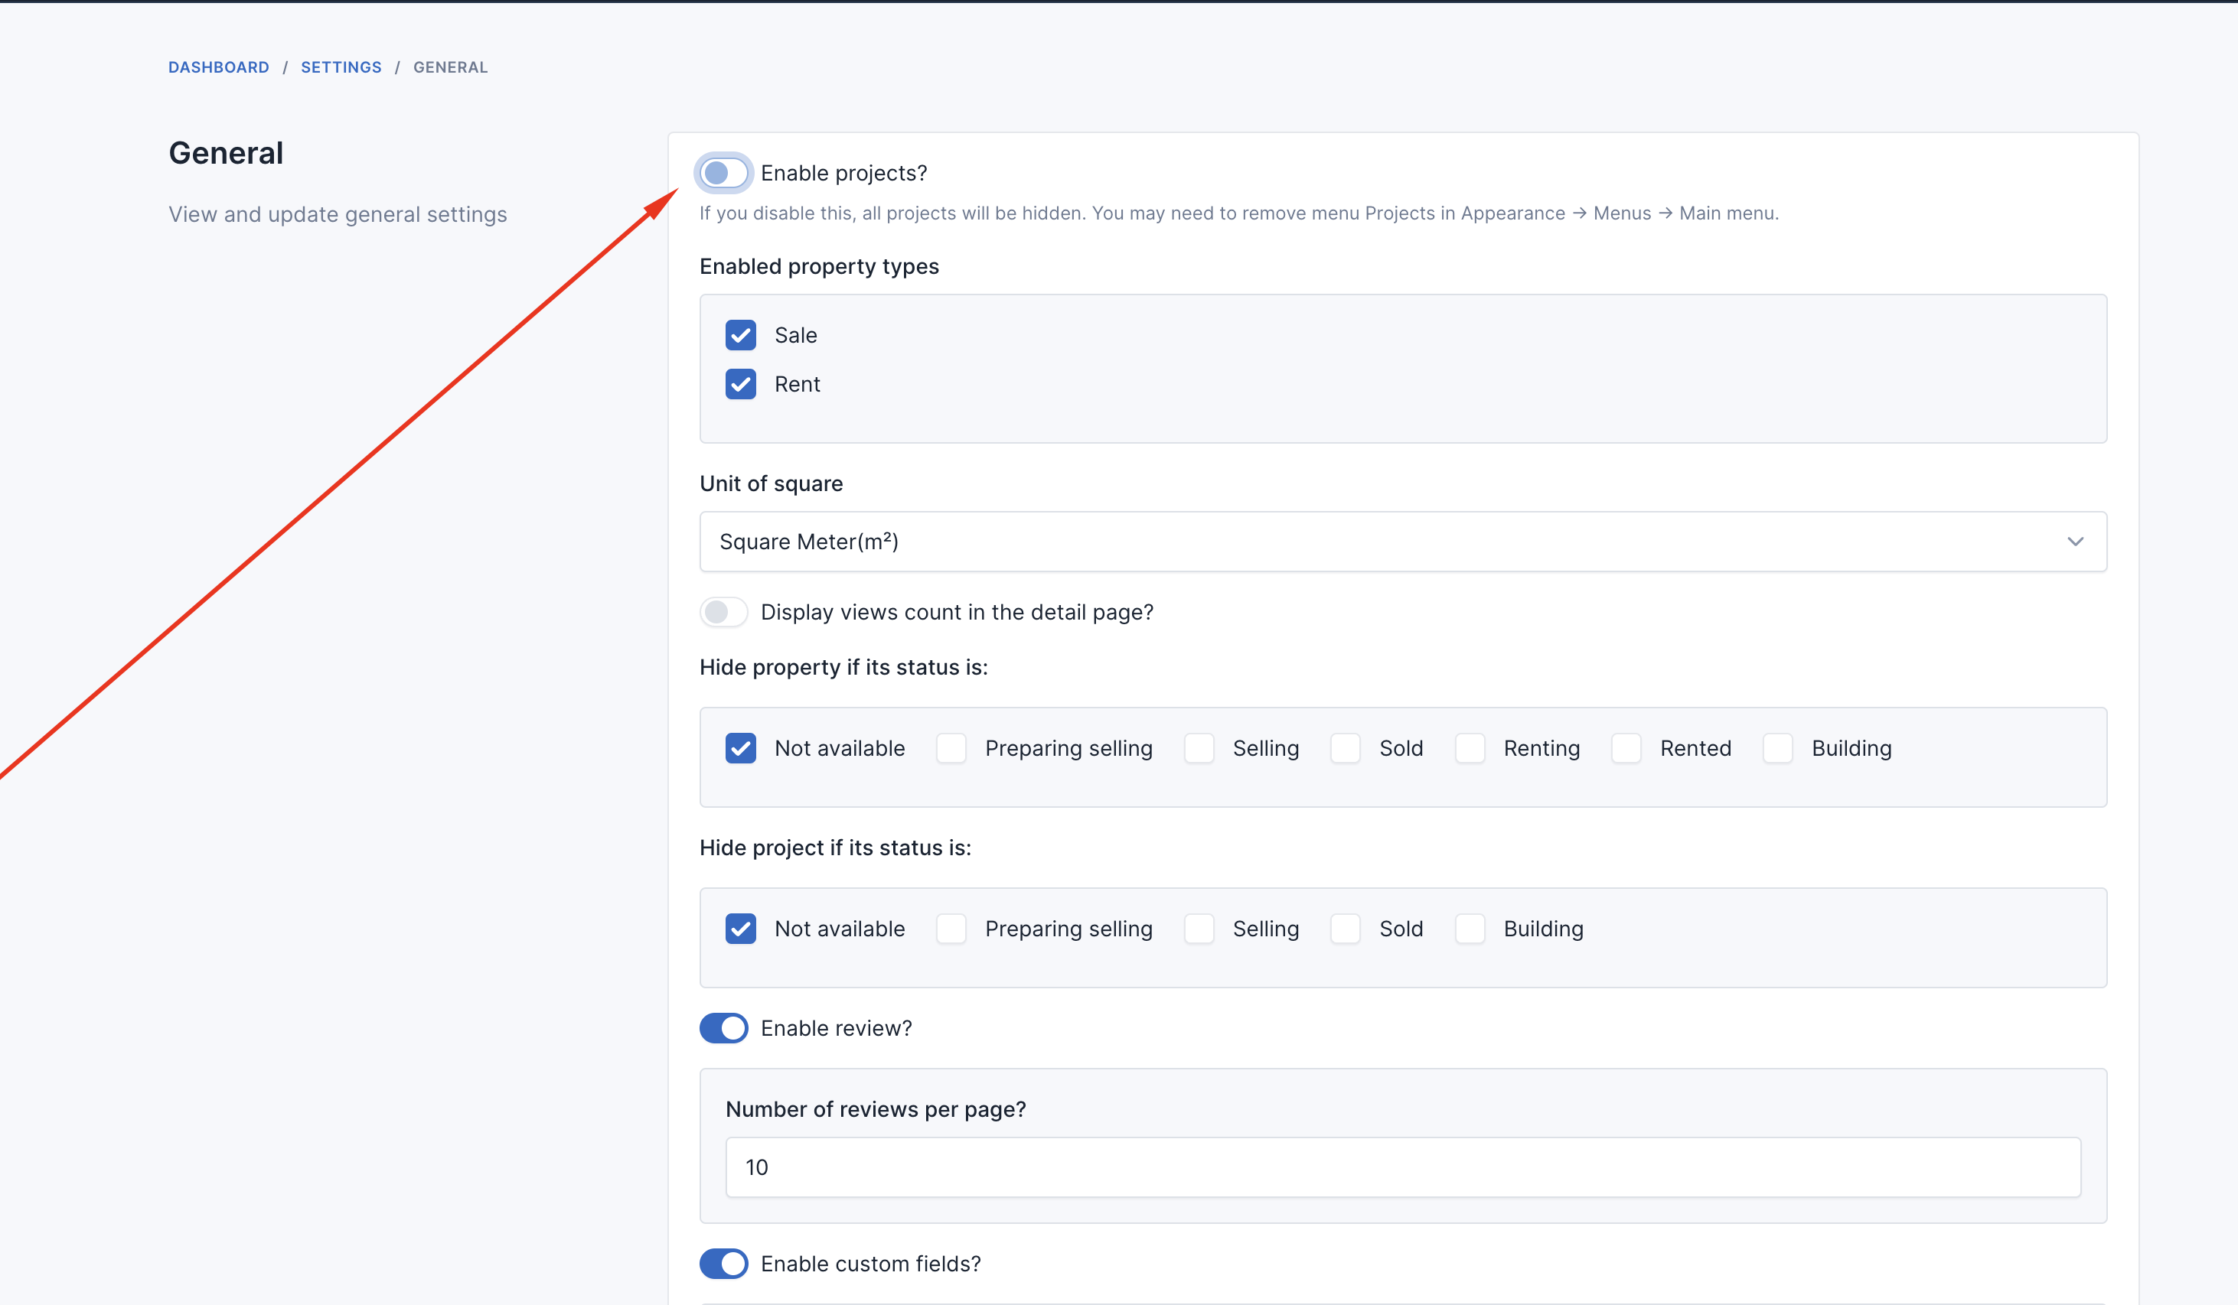
Task: Open the Unit of square dropdown
Action: pyautogui.click(x=1402, y=542)
